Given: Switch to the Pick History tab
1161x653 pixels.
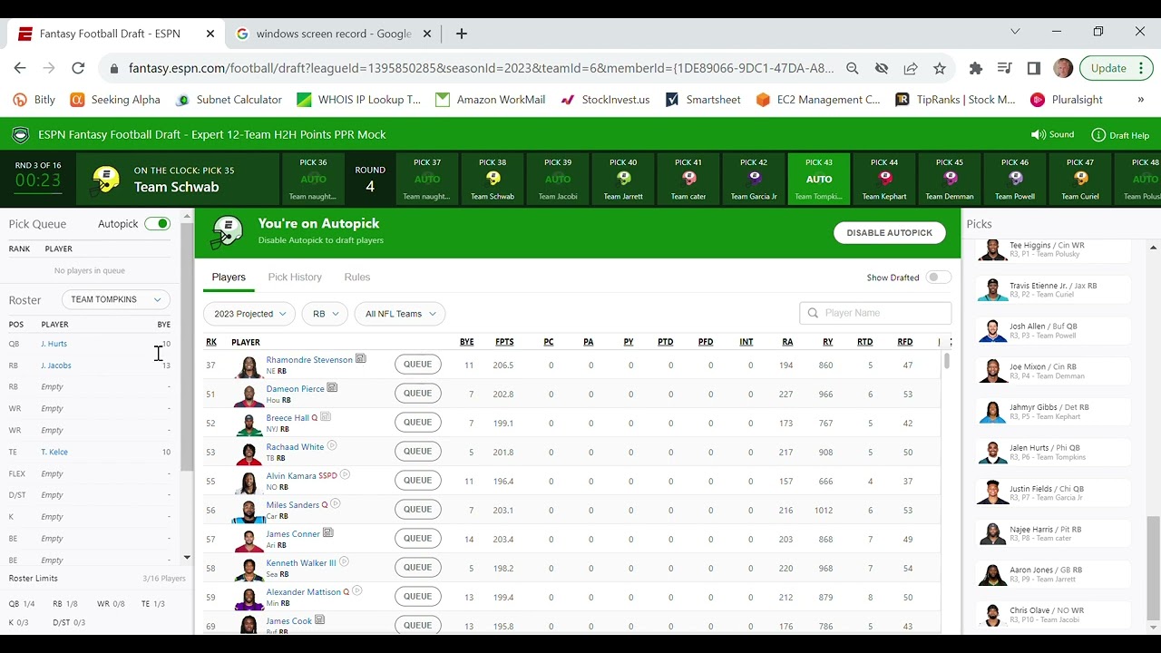Looking at the screenshot, I should point(295,278).
